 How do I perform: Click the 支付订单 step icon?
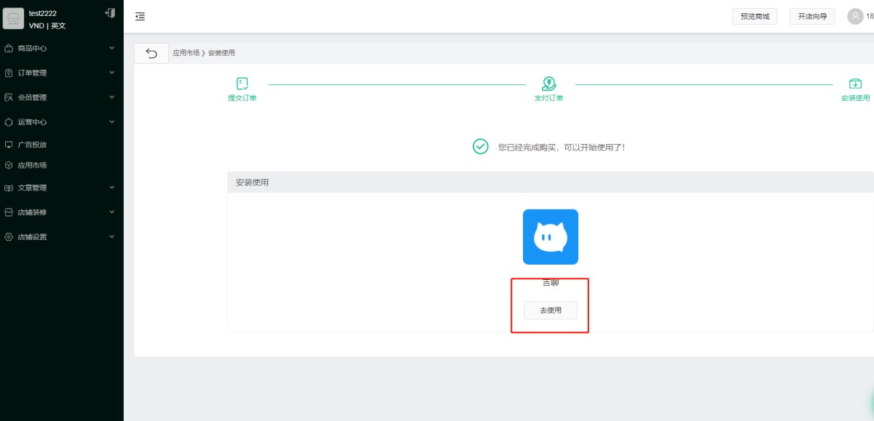[x=549, y=84]
